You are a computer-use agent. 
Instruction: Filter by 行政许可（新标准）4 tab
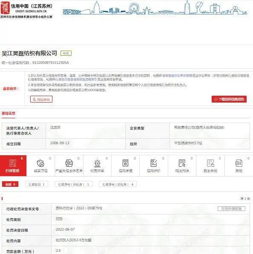point(118,184)
